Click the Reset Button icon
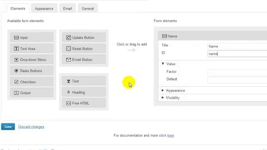The image size is (267, 150). point(68,49)
